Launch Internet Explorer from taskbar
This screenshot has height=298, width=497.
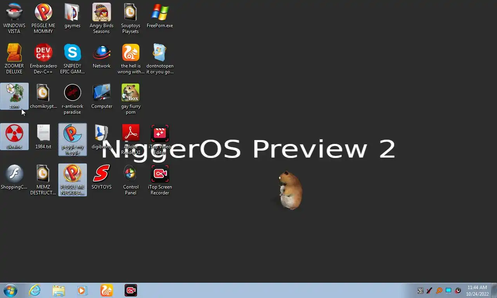(x=35, y=290)
